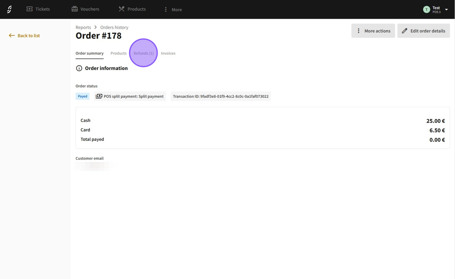Expand the Test POS 3 user dropdown
Screen dimensions: 455x279
446,9
